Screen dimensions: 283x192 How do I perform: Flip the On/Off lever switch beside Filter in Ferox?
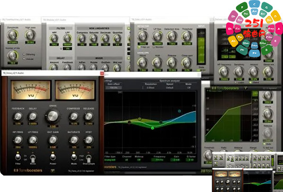point(33,158)
